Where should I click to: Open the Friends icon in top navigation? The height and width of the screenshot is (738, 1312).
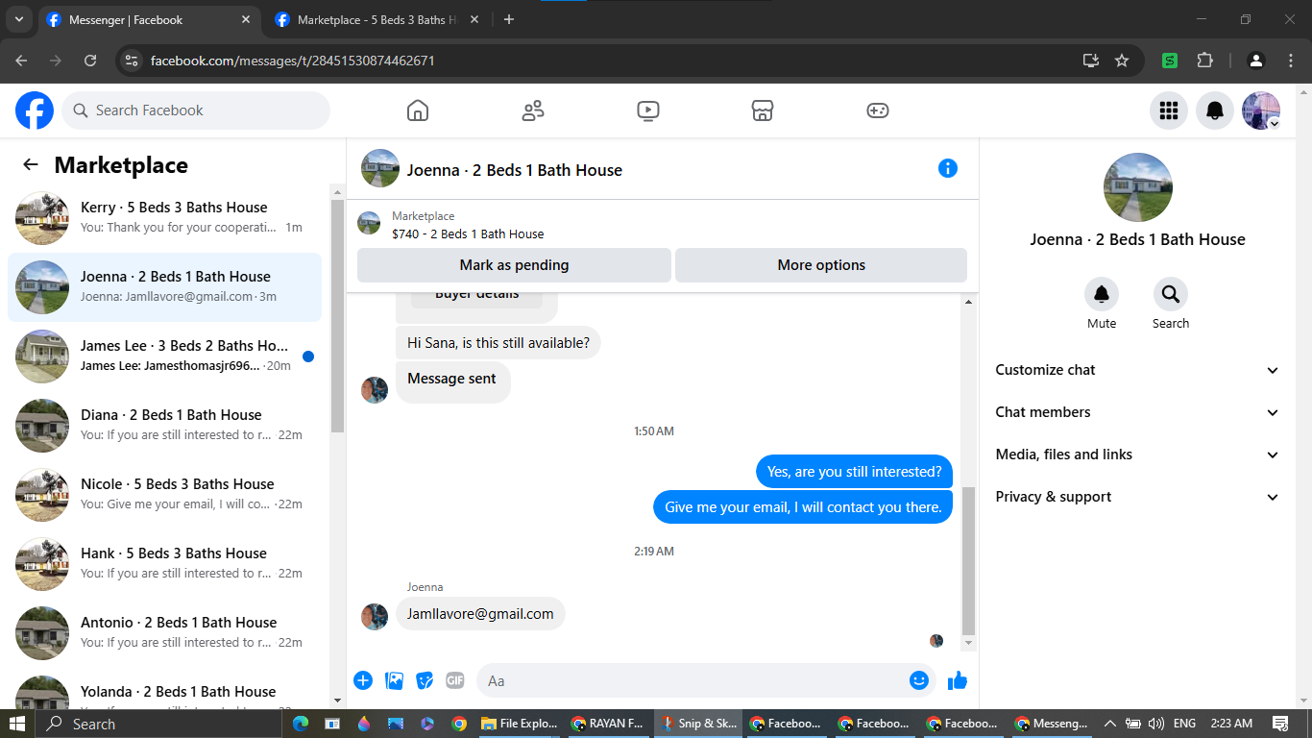533,111
